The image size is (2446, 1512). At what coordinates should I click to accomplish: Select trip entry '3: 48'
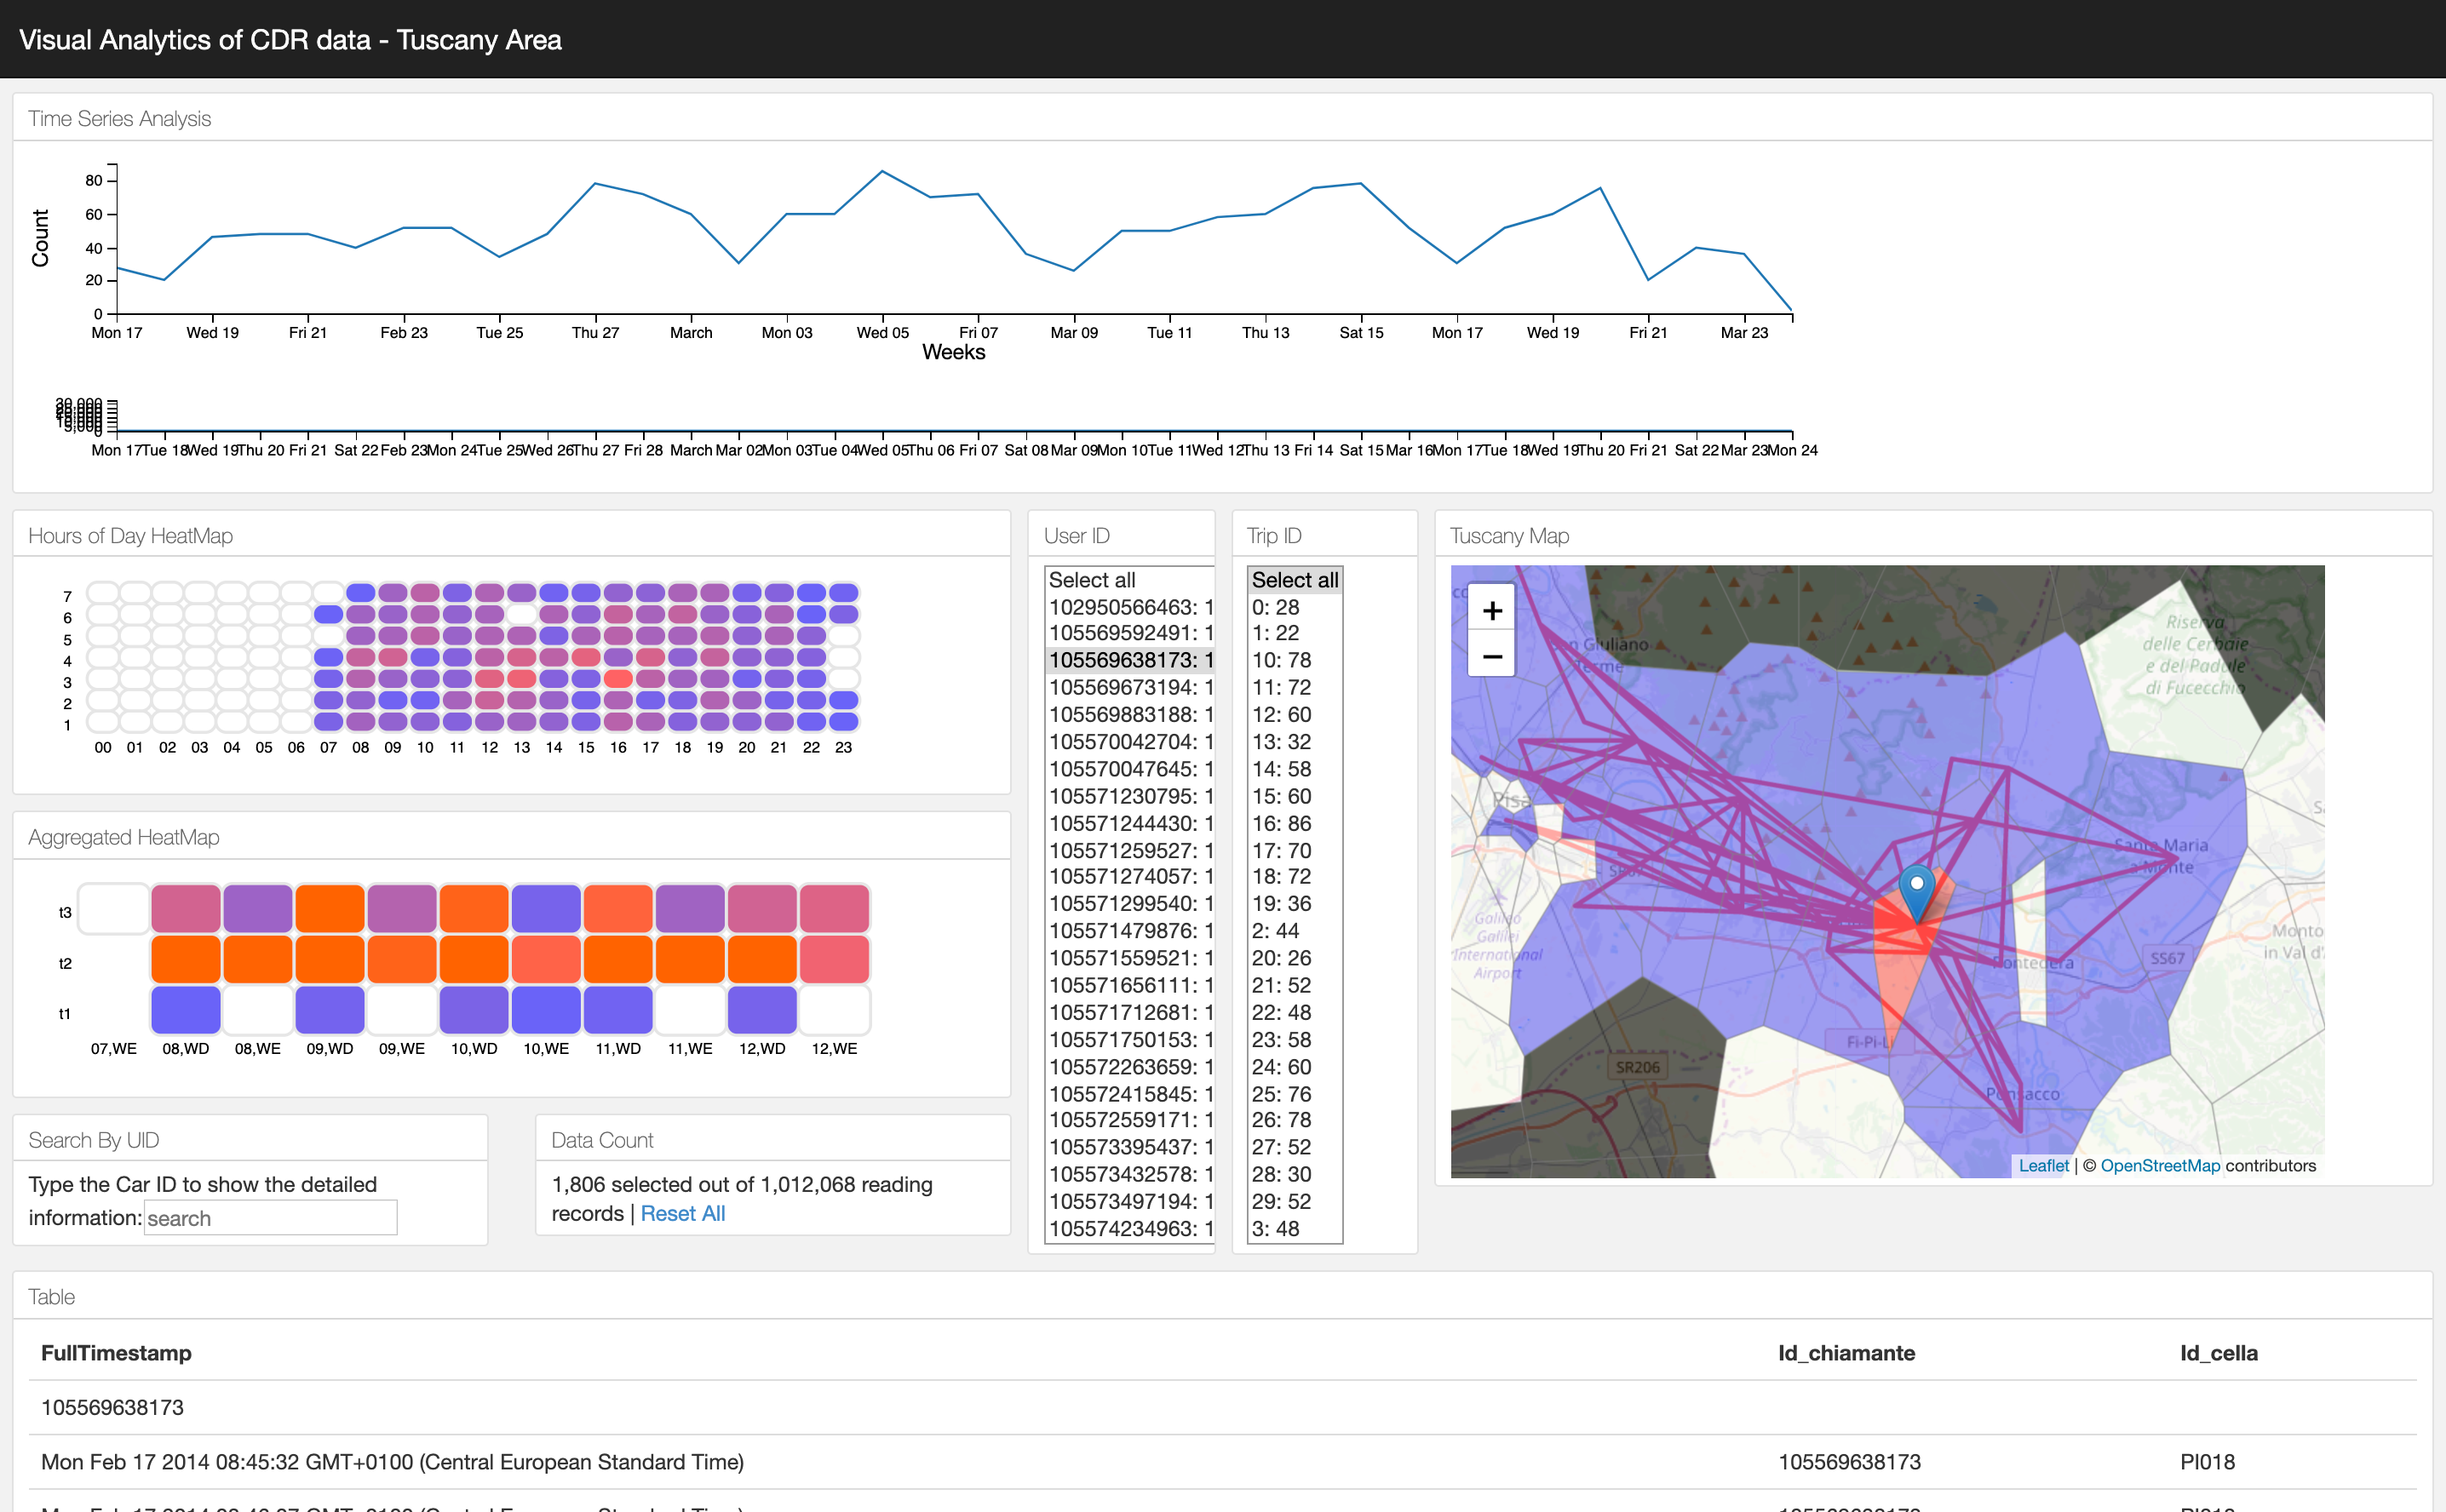[x=1295, y=1229]
